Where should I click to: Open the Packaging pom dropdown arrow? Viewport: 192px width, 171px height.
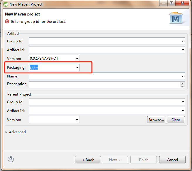[x=77, y=68]
